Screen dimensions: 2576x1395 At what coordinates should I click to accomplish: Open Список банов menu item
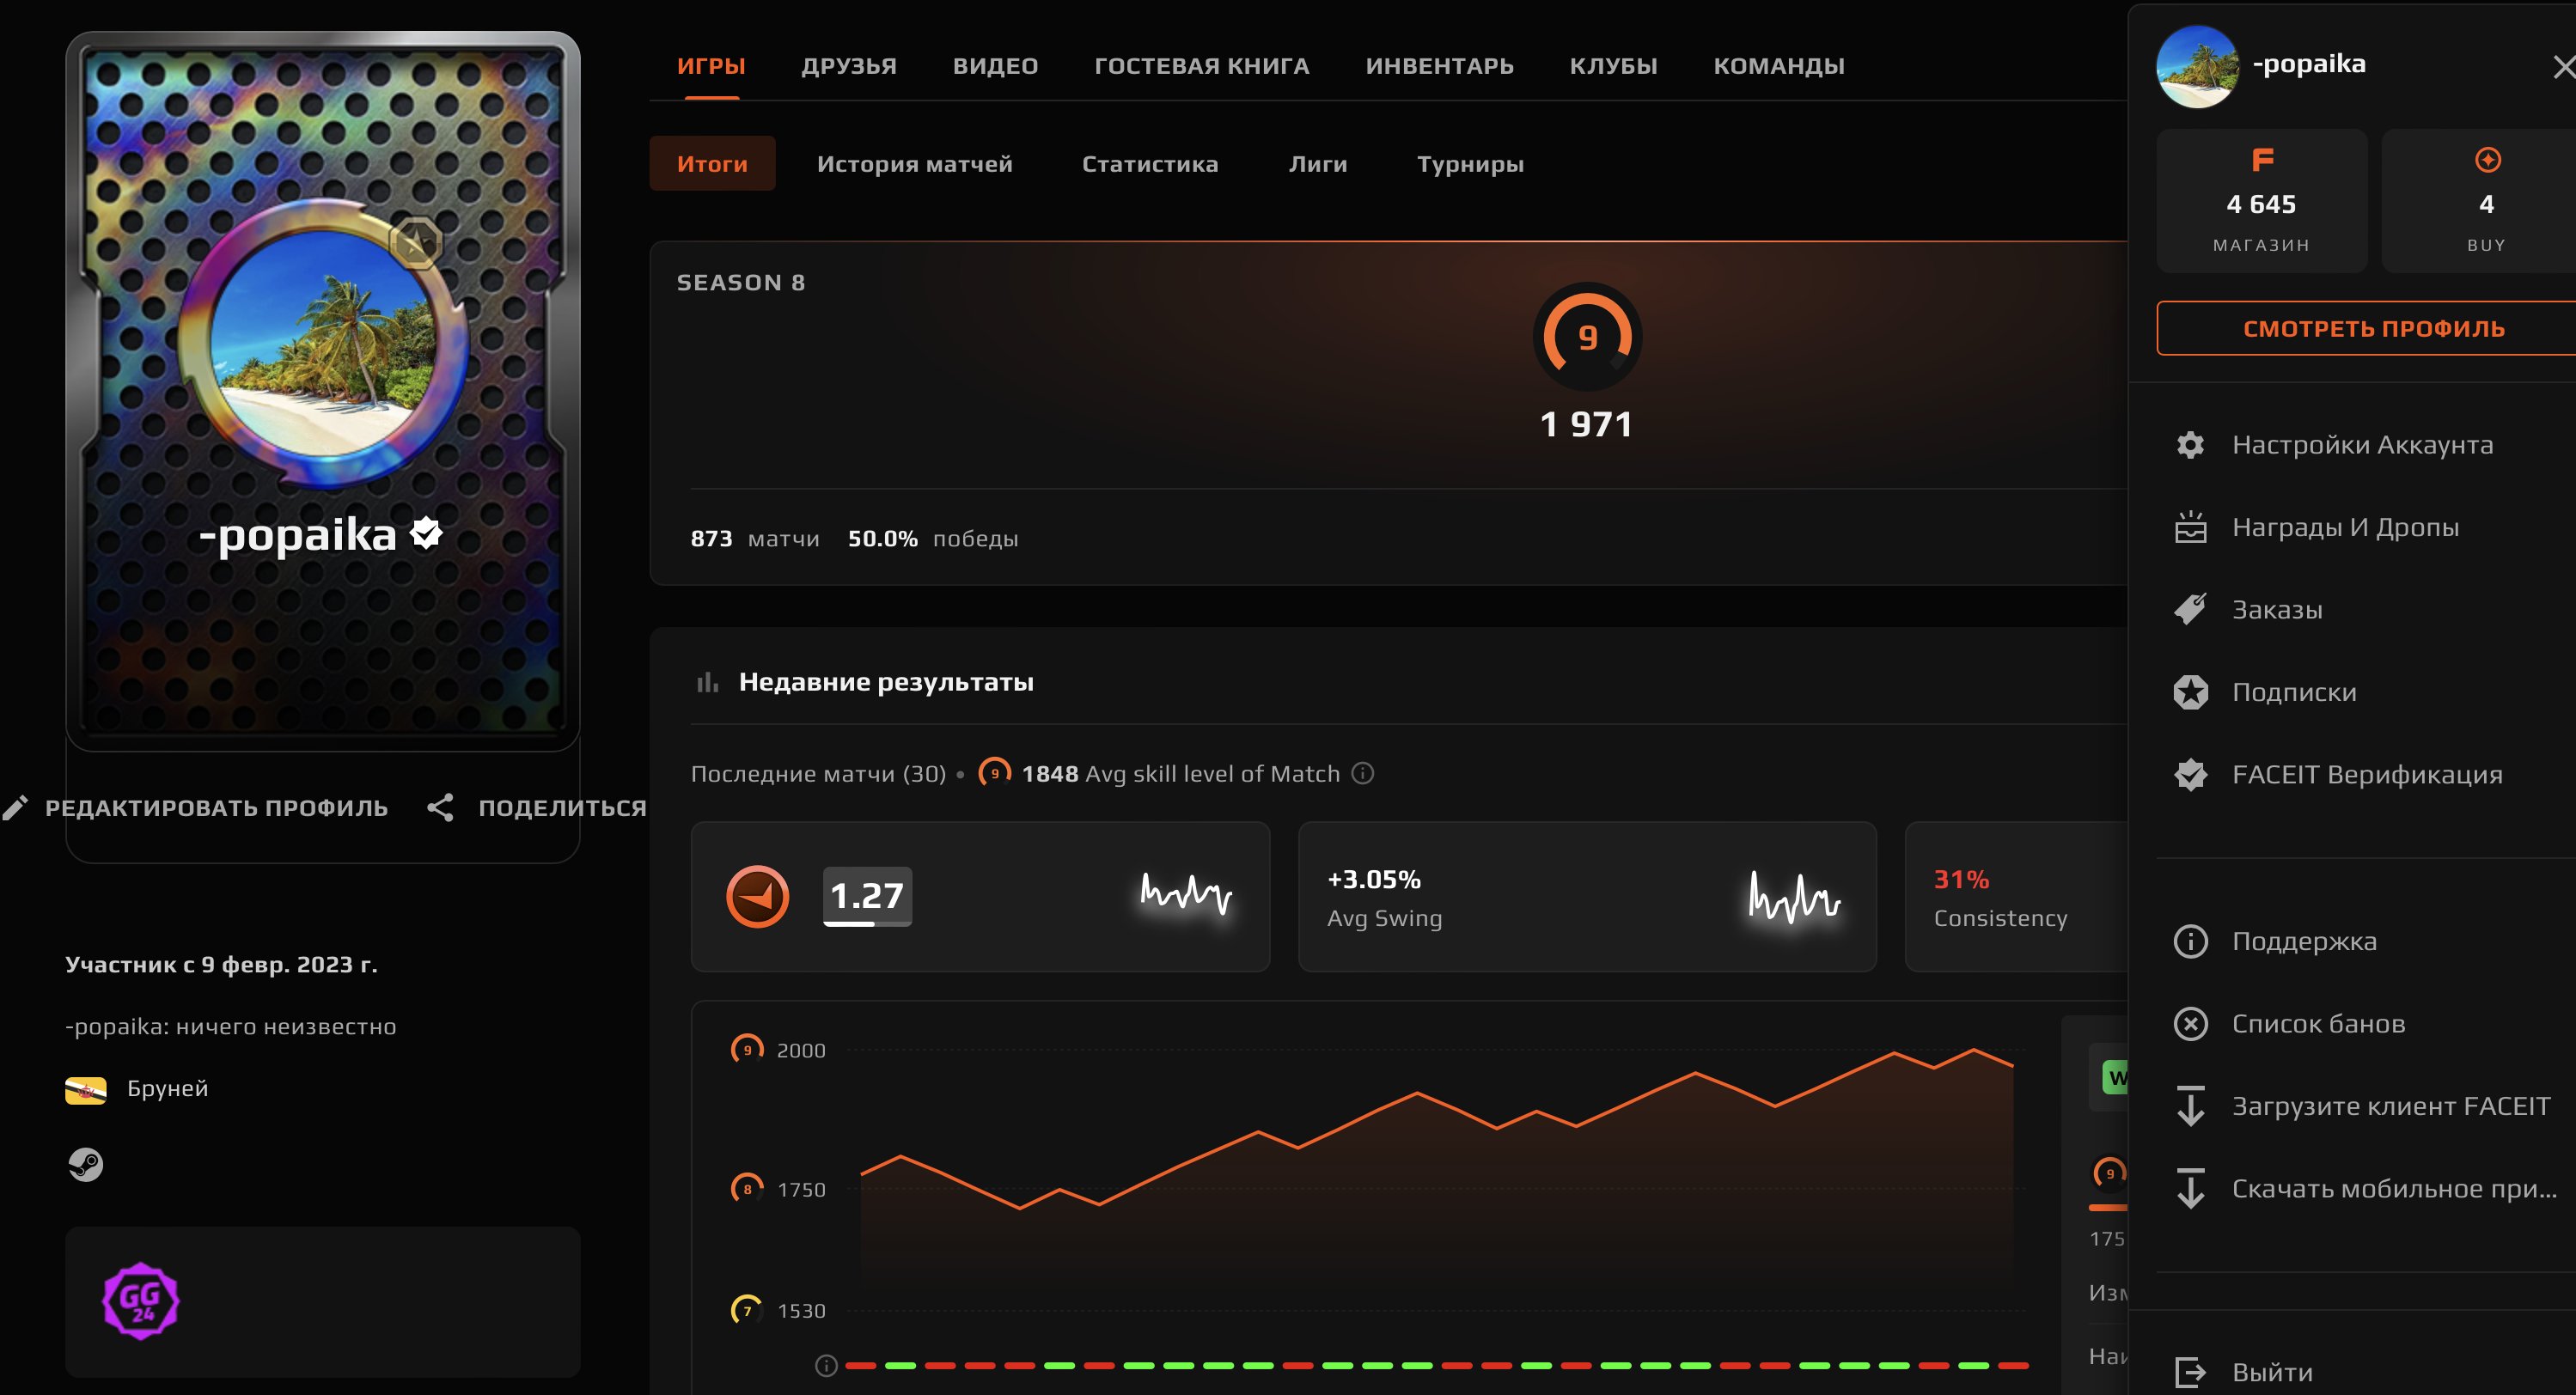[2362, 1024]
